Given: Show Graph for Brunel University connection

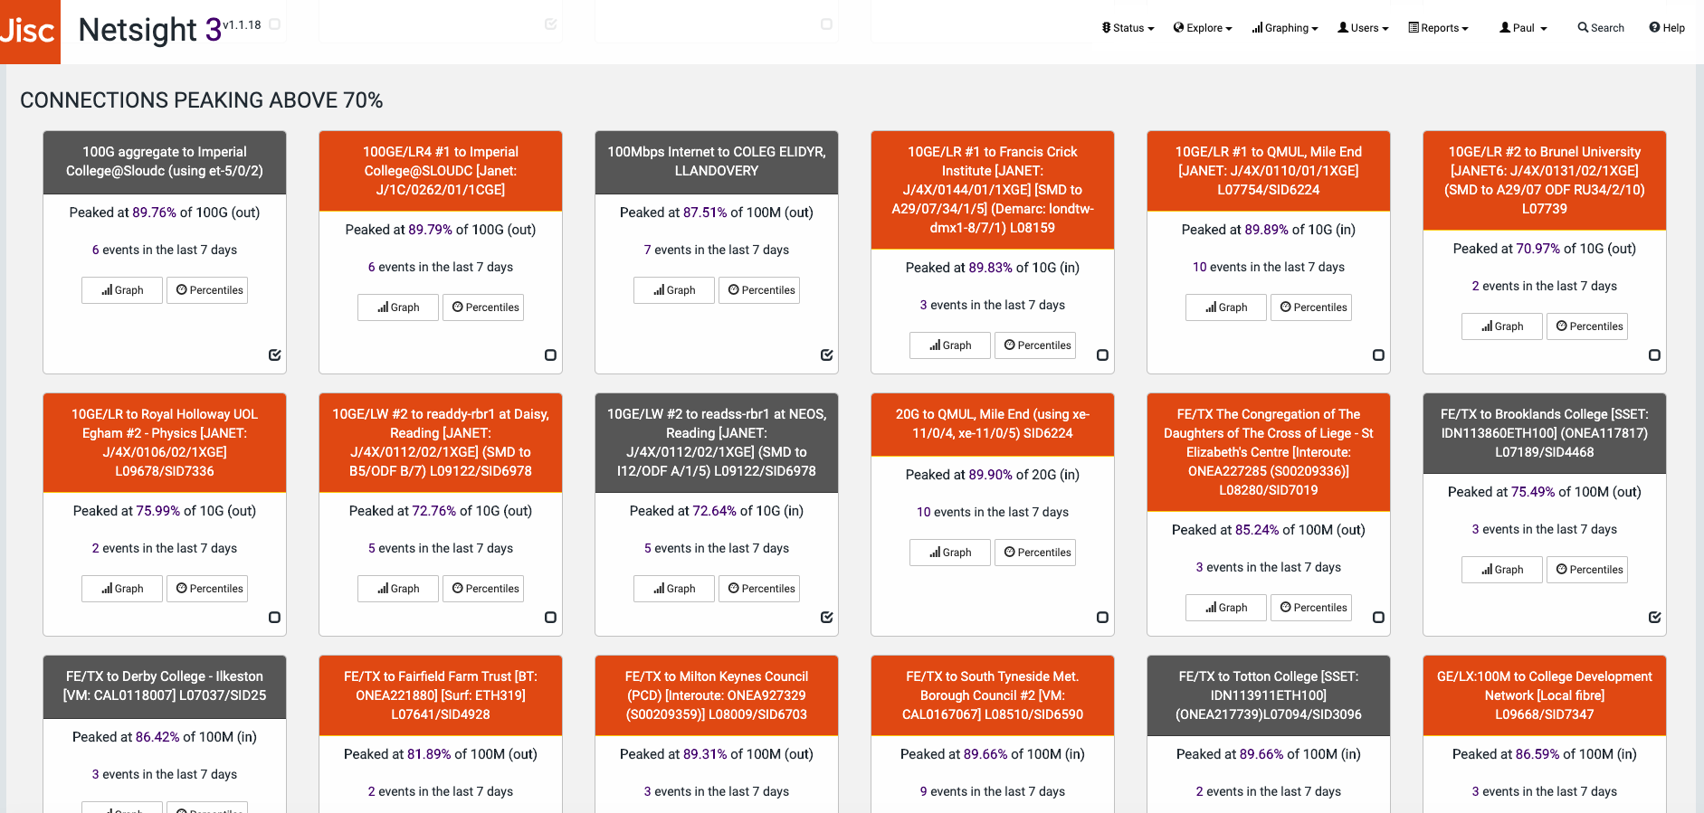Looking at the screenshot, I should (x=1502, y=326).
